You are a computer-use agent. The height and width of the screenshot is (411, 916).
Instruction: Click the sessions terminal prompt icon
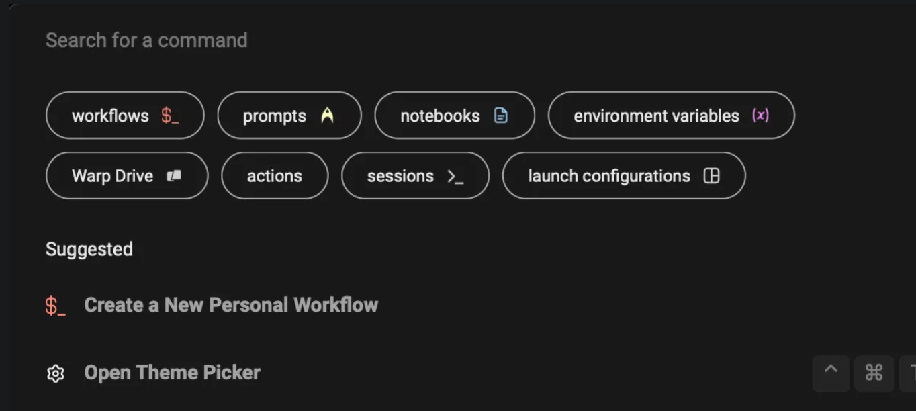tap(455, 177)
